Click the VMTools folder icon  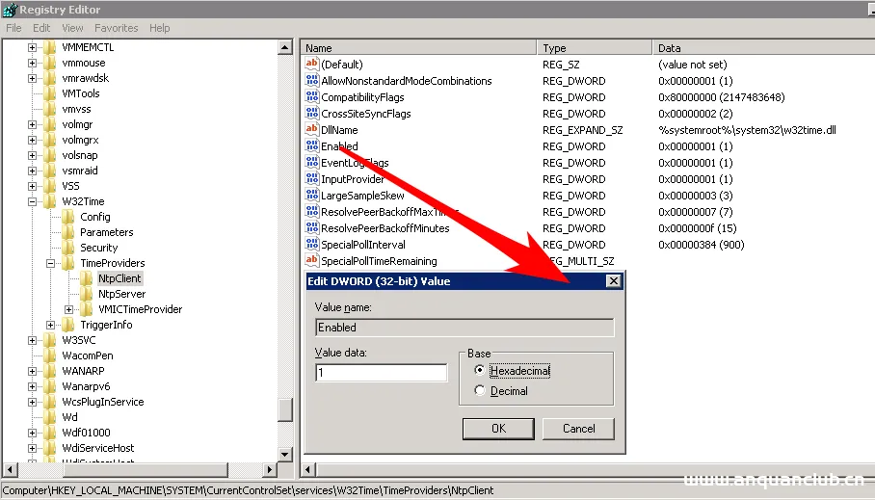tap(51, 93)
